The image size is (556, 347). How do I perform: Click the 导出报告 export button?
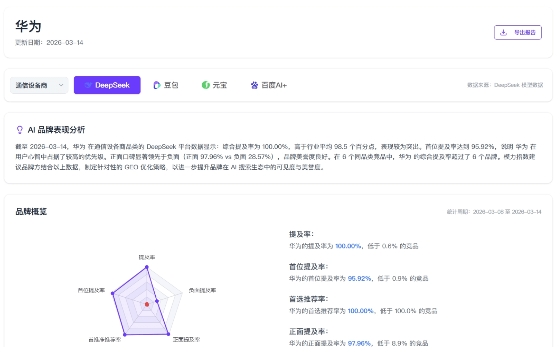(x=517, y=32)
